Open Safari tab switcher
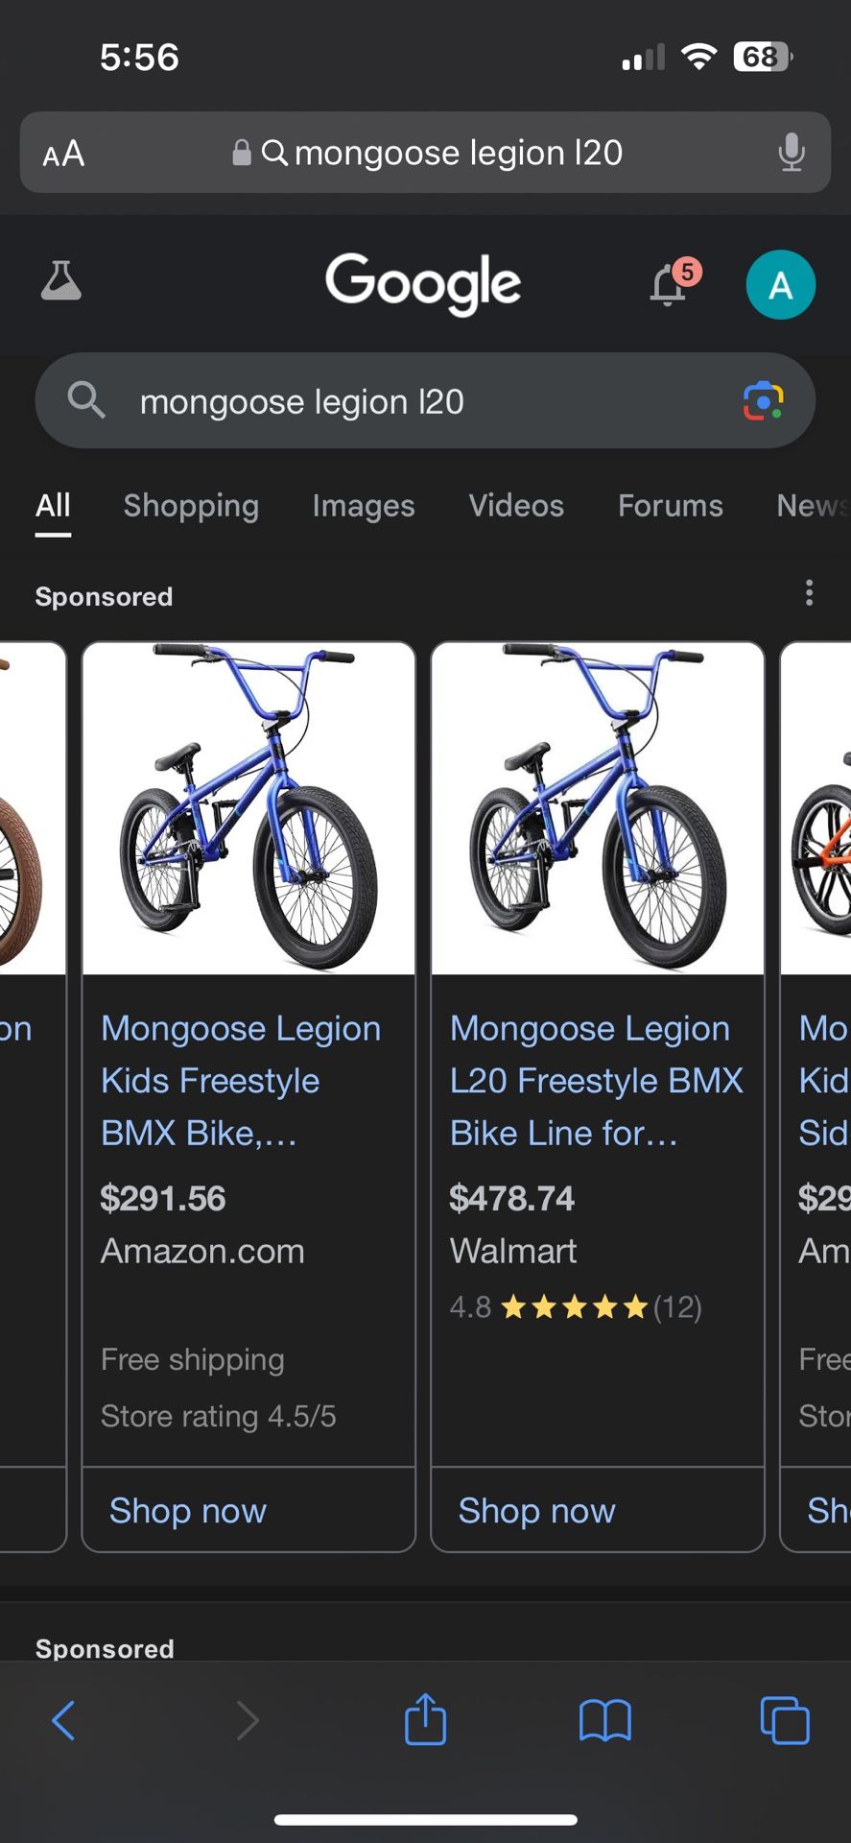Image resolution: width=851 pixels, height=1843 pixels. tap(785, 1720)
